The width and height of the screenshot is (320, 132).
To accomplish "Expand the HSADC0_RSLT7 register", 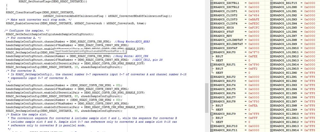I will [212, 97].
